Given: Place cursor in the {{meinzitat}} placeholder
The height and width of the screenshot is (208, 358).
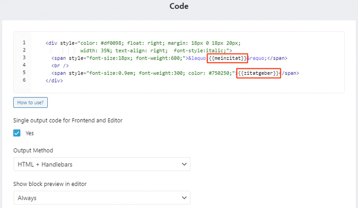Looking at the screenshot, I should tap(228, 58).
